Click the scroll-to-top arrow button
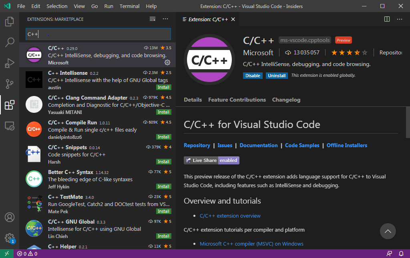Viewport: 410px width, 258px height. coord(388,231)
